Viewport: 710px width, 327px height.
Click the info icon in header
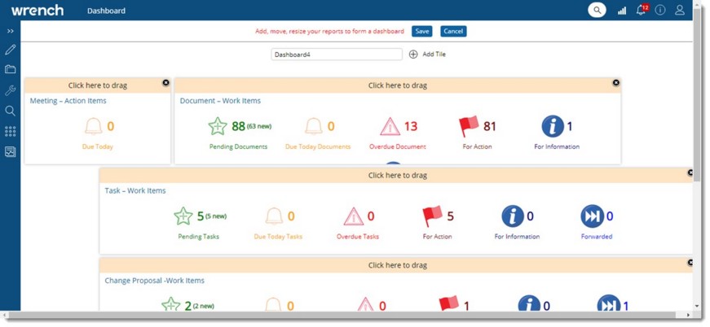point(660,11)
